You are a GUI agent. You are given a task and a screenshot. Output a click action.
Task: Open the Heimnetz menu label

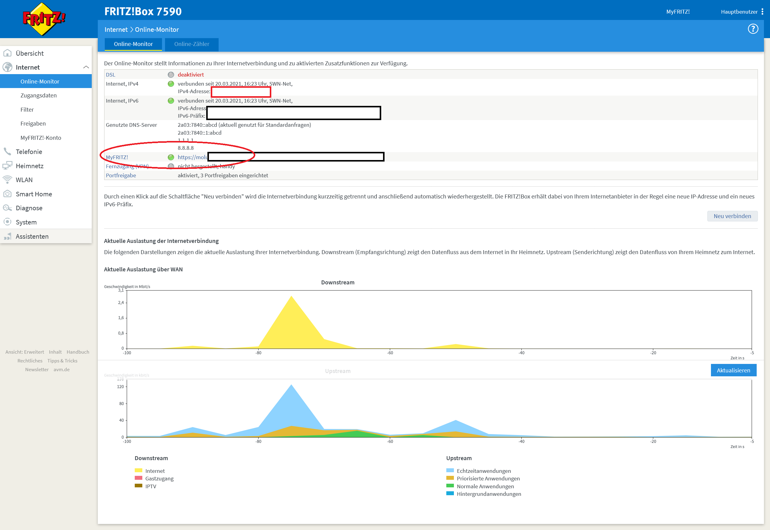pyautogui.click(x=30, y=166)
